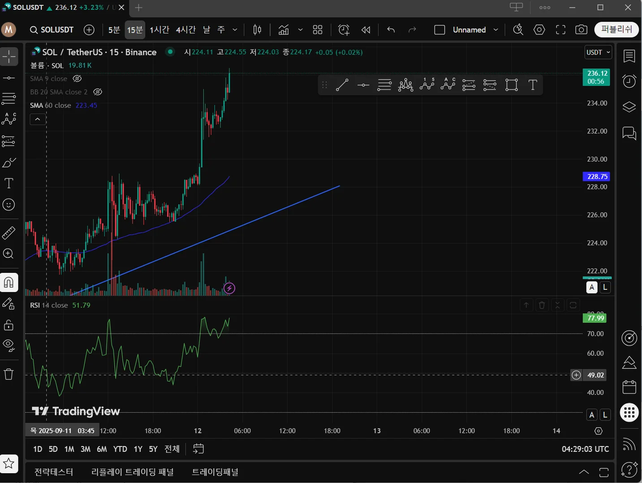Select the 1시간 timeframe

(x=159, y=30)
